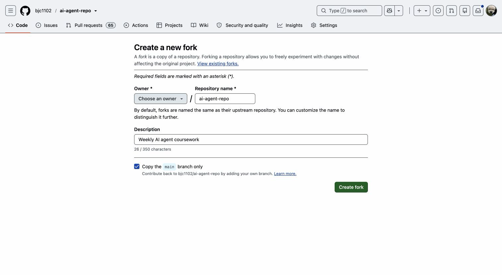The width and height of the screenshot is (502, 275).
Task: Open repository Settings tab
Action: 324,25
